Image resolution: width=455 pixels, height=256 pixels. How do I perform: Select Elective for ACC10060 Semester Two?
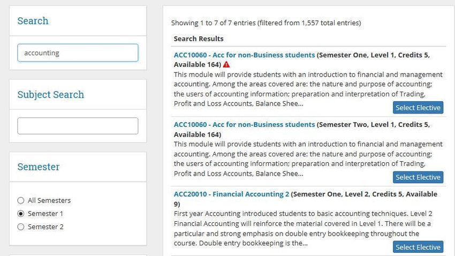(418, 177)
